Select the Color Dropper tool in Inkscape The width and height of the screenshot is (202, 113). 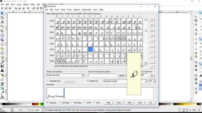[x=2, y=93]
